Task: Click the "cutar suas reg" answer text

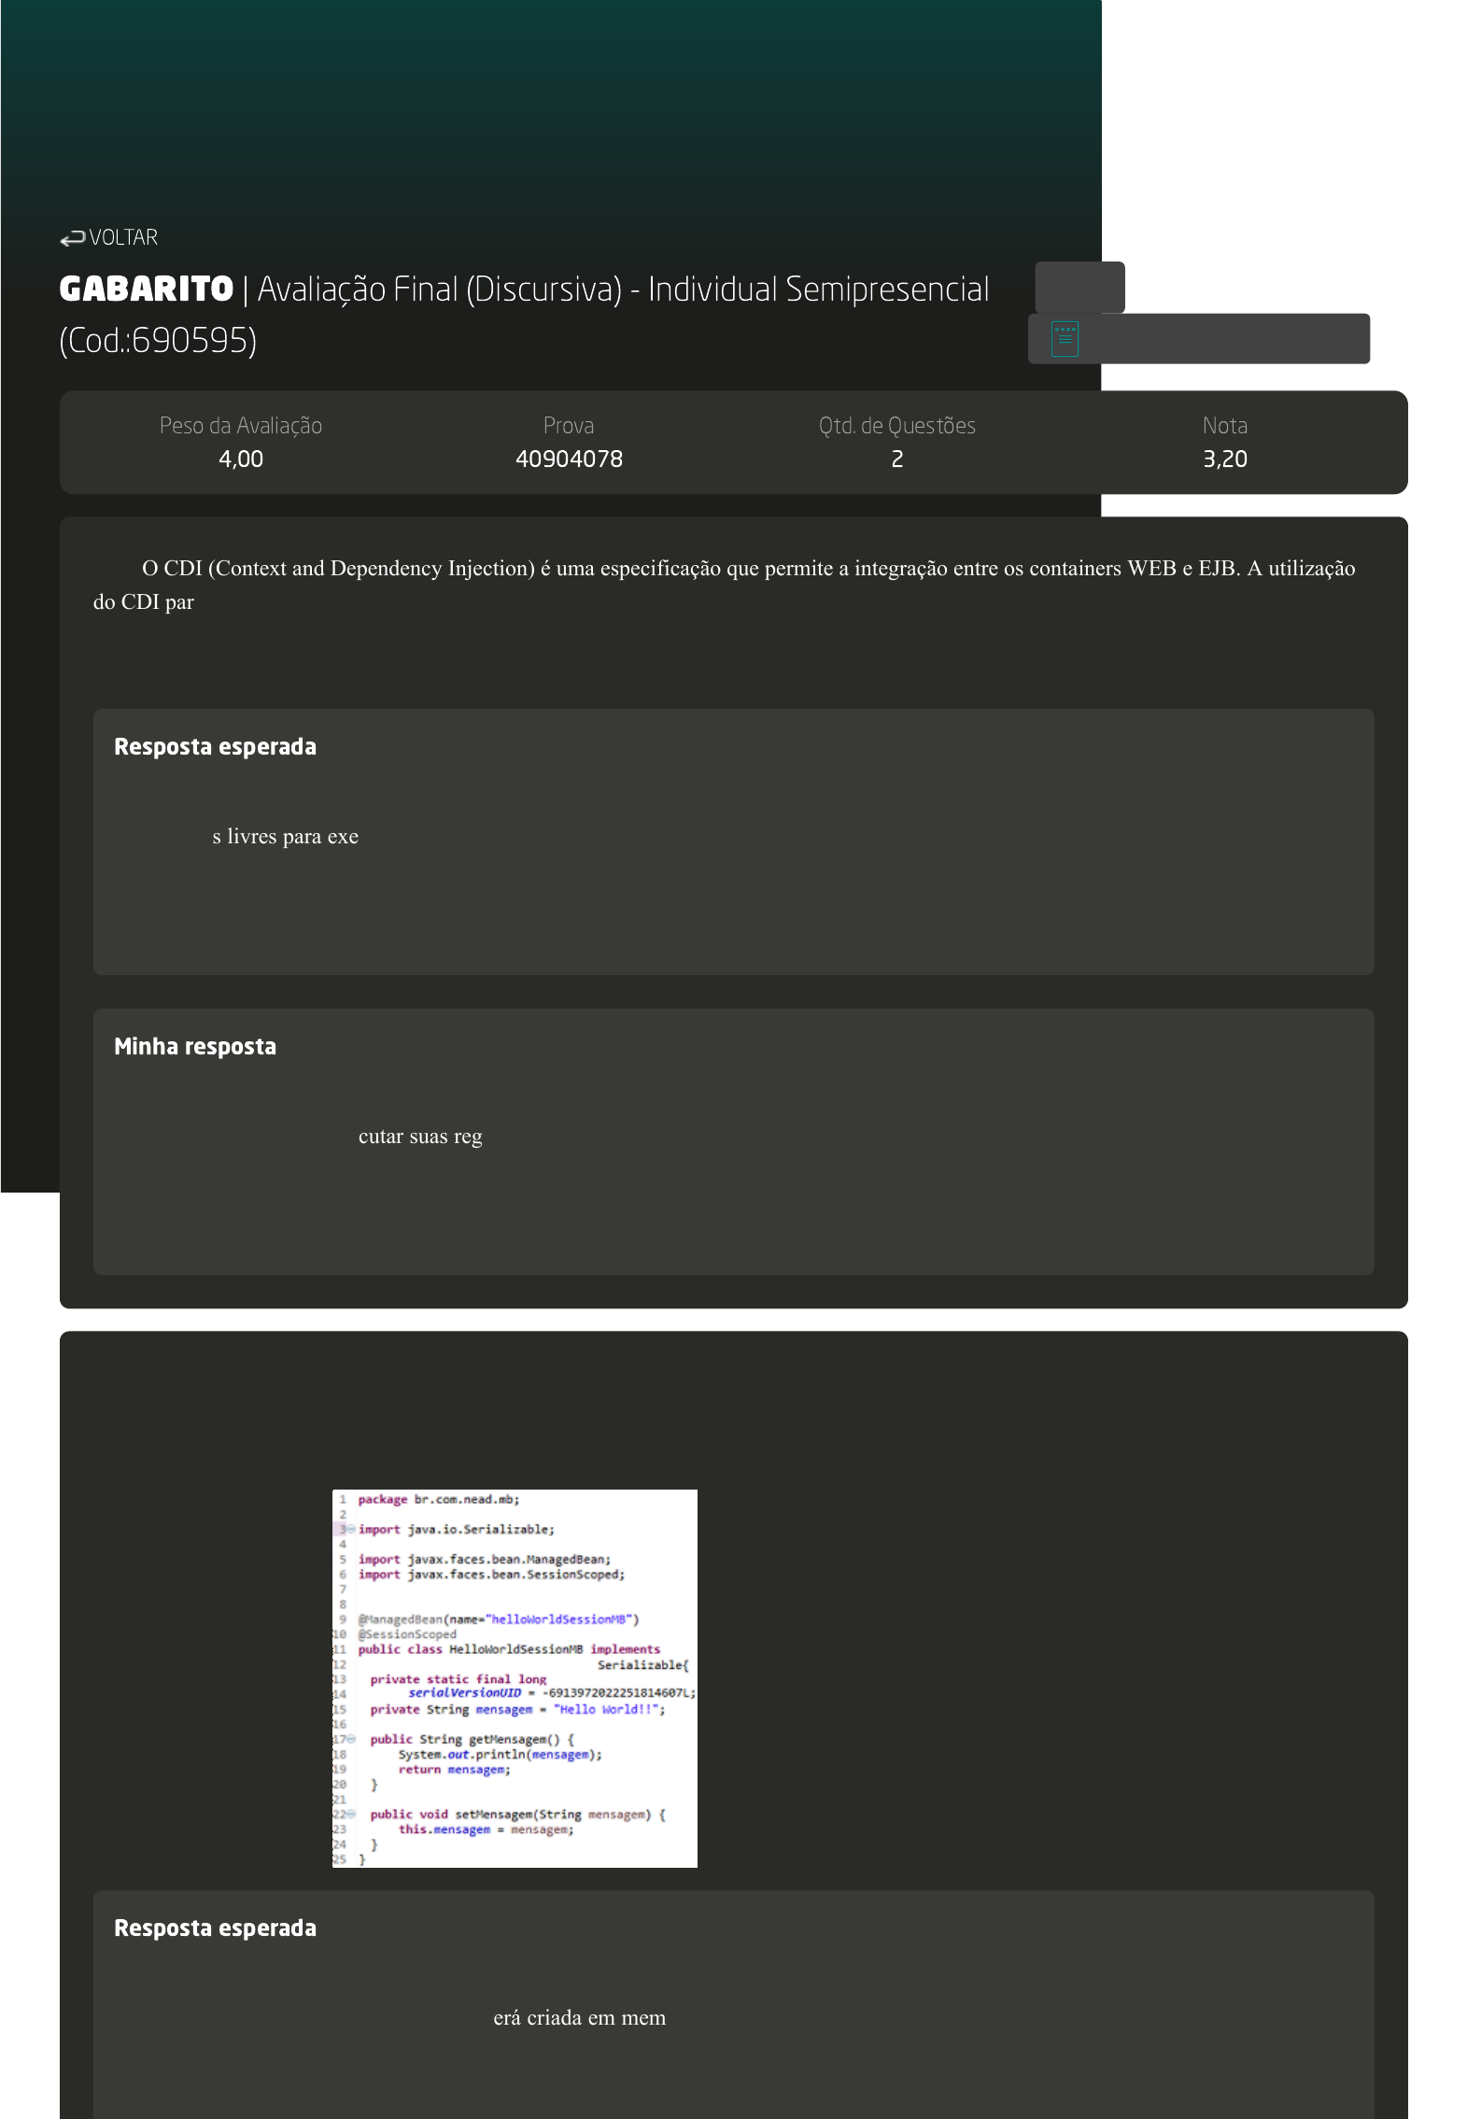Action: (x=420, y=1137)
